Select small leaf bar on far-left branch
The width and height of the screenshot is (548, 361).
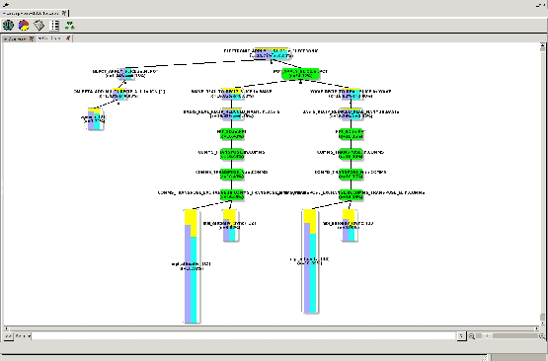95,119
